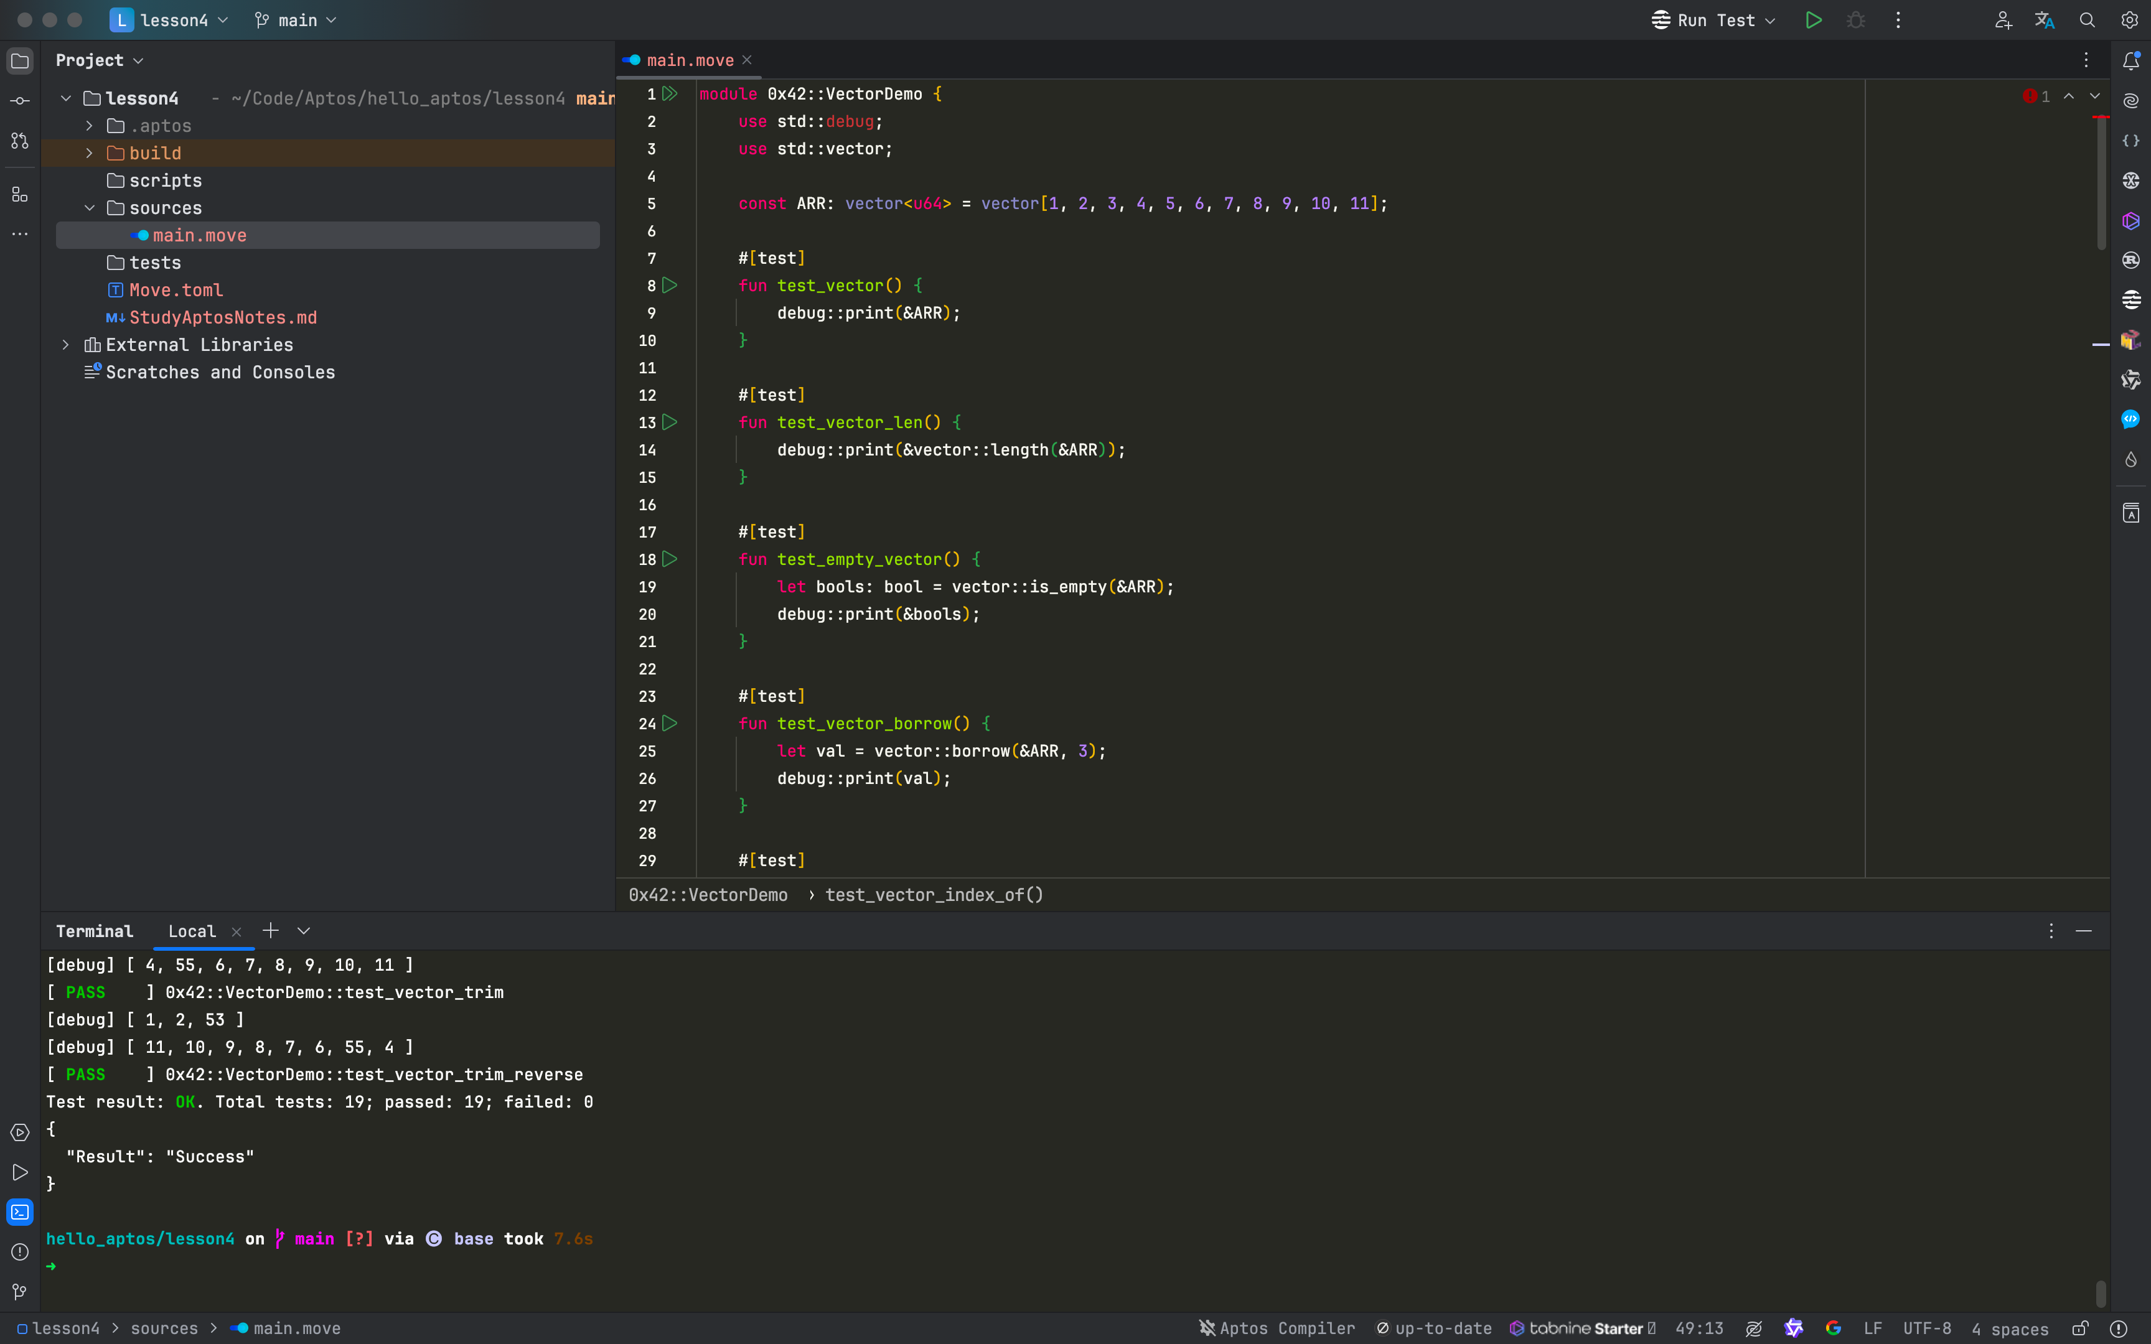Click the green Run button in toolbar
Image resolution: width=2151 pixels, height=1344 pixels.
[x=1813, y=19]
